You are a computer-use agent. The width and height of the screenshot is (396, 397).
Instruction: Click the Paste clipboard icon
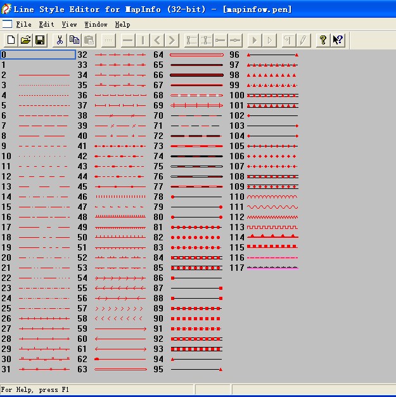point(89,40)
